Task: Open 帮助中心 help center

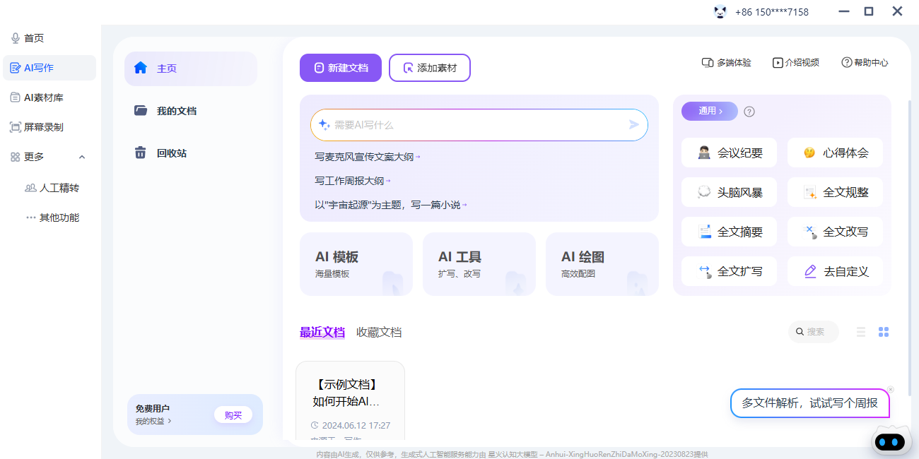Action: click(x=865, y=63)
